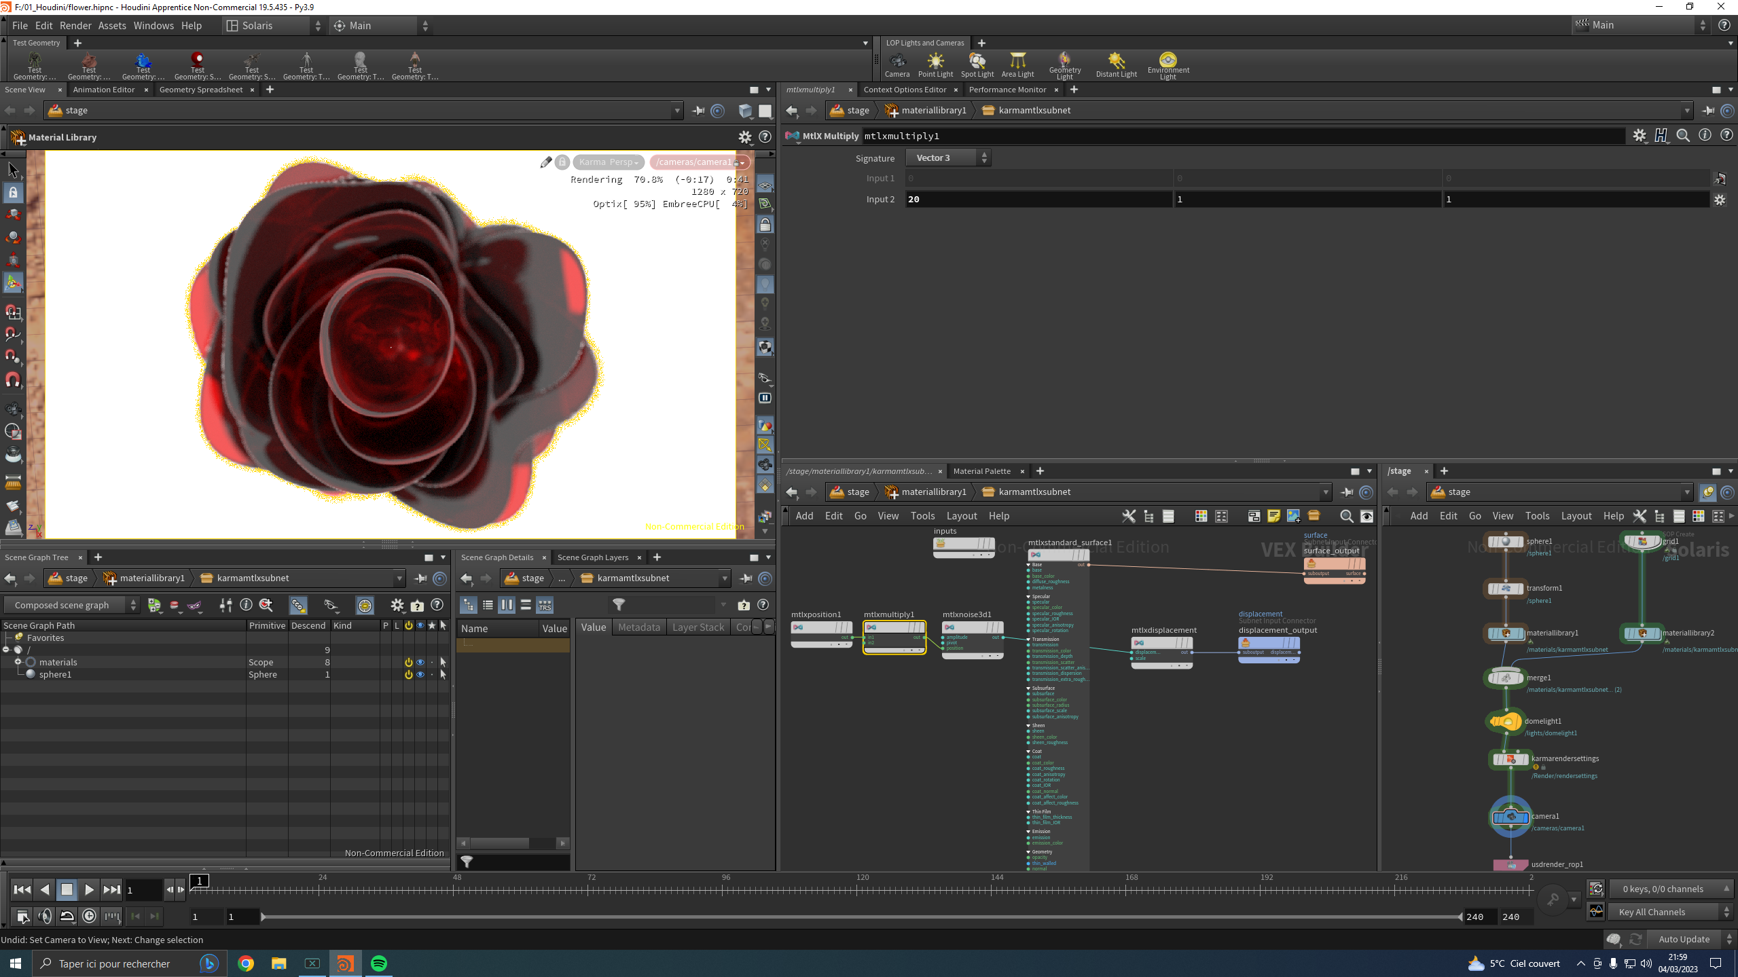Pause the Karma viewport render
Image resolution: width=1738 pixels, height=977 pixels.
pyautogui.click(x=765, y=398)
